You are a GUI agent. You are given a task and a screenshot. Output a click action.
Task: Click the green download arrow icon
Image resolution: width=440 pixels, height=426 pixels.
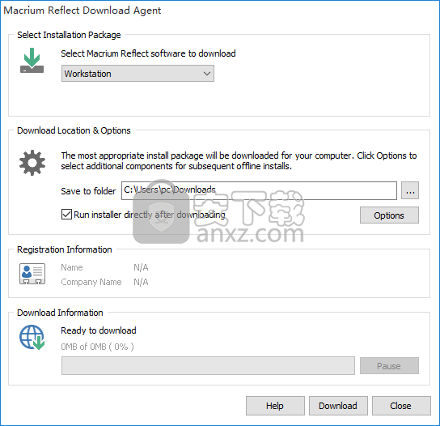32,61
